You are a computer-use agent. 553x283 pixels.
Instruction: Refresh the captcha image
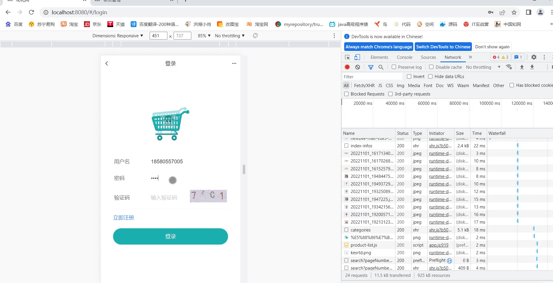[x=208, y=196]
